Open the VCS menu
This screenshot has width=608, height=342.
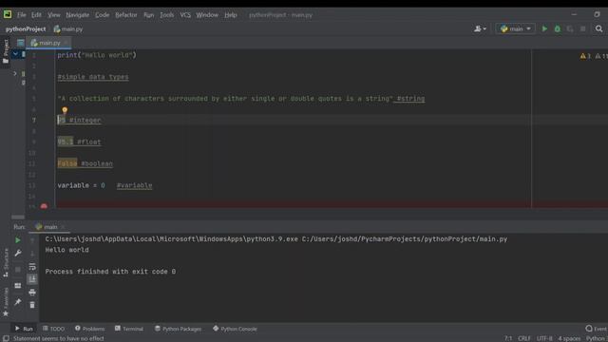(185, 15)
